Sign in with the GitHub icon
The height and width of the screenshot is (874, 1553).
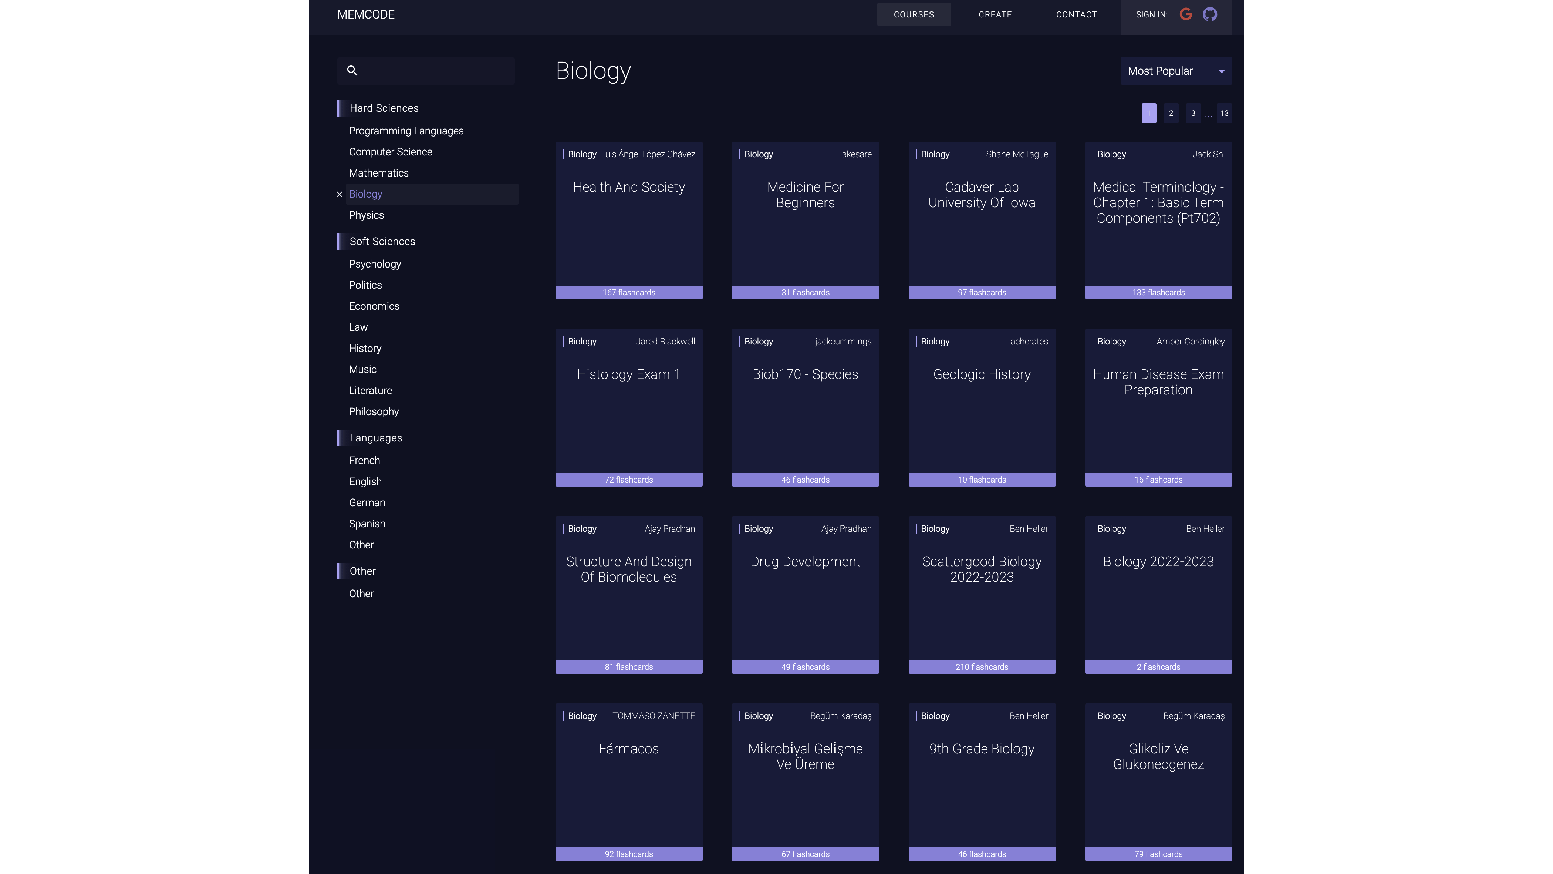(1209, 14)
